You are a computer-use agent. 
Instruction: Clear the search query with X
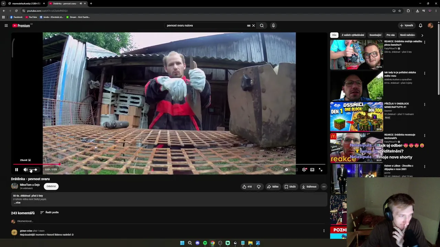pos(253,25)
